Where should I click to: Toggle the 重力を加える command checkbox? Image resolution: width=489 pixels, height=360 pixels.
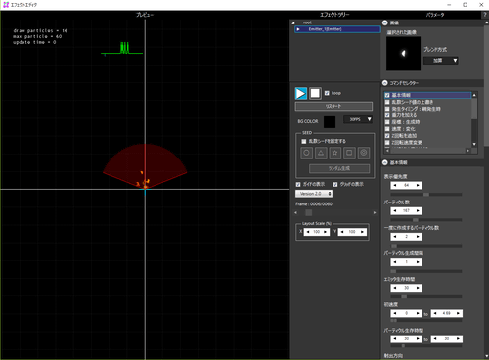387,115
